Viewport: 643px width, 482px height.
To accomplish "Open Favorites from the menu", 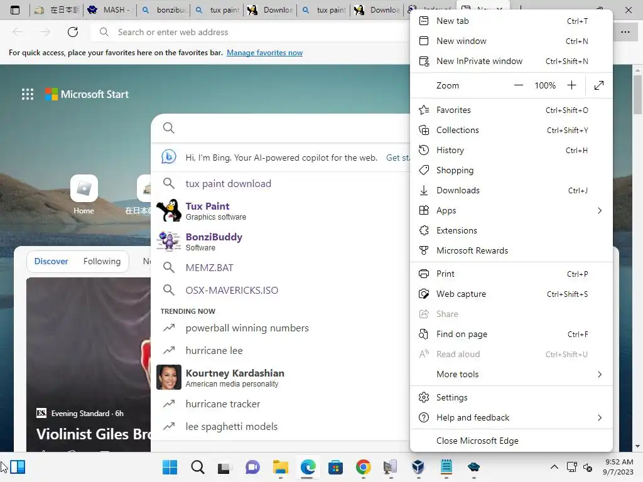I will point(511,110).
